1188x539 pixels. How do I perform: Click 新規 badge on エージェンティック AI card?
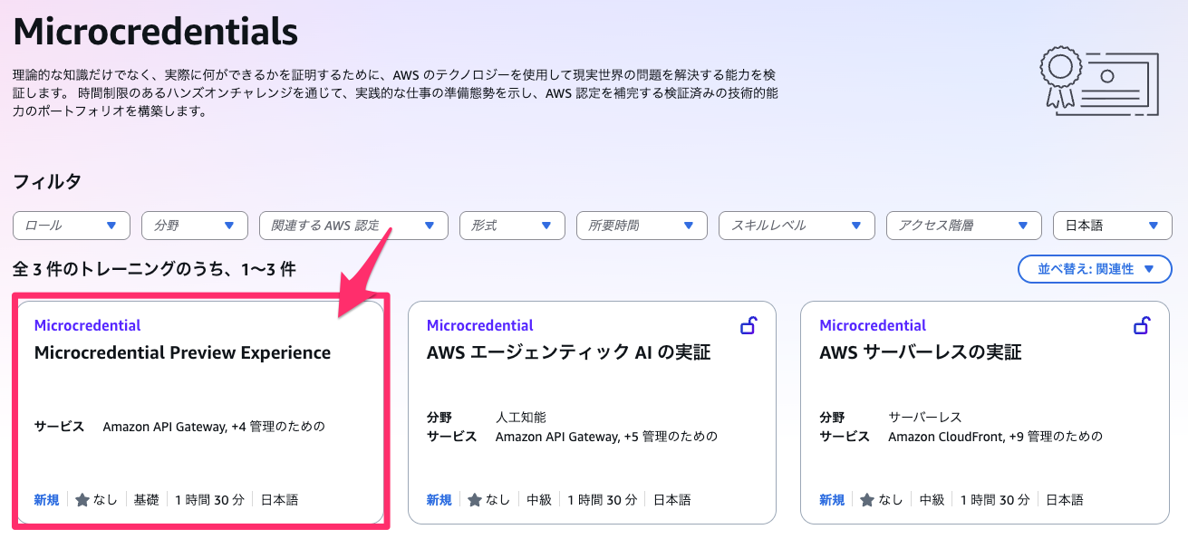[x=439, y=500]
